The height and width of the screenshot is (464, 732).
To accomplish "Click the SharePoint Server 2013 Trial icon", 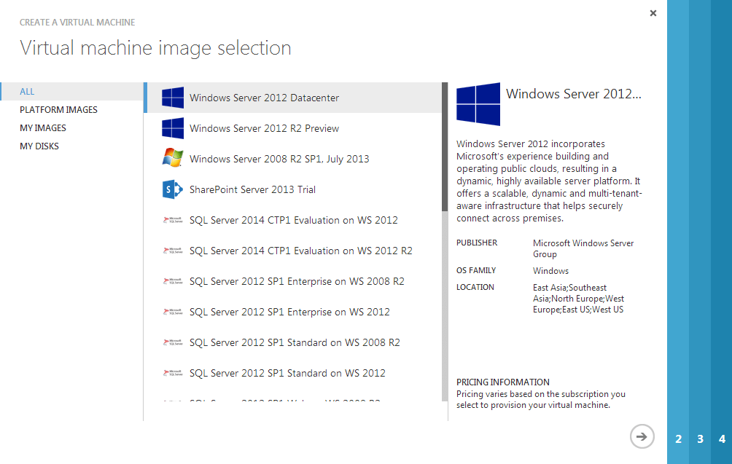I will click(x=172, y=189).
